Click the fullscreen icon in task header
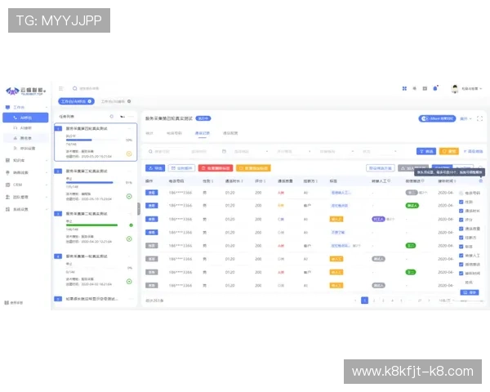 click(479, 118)
